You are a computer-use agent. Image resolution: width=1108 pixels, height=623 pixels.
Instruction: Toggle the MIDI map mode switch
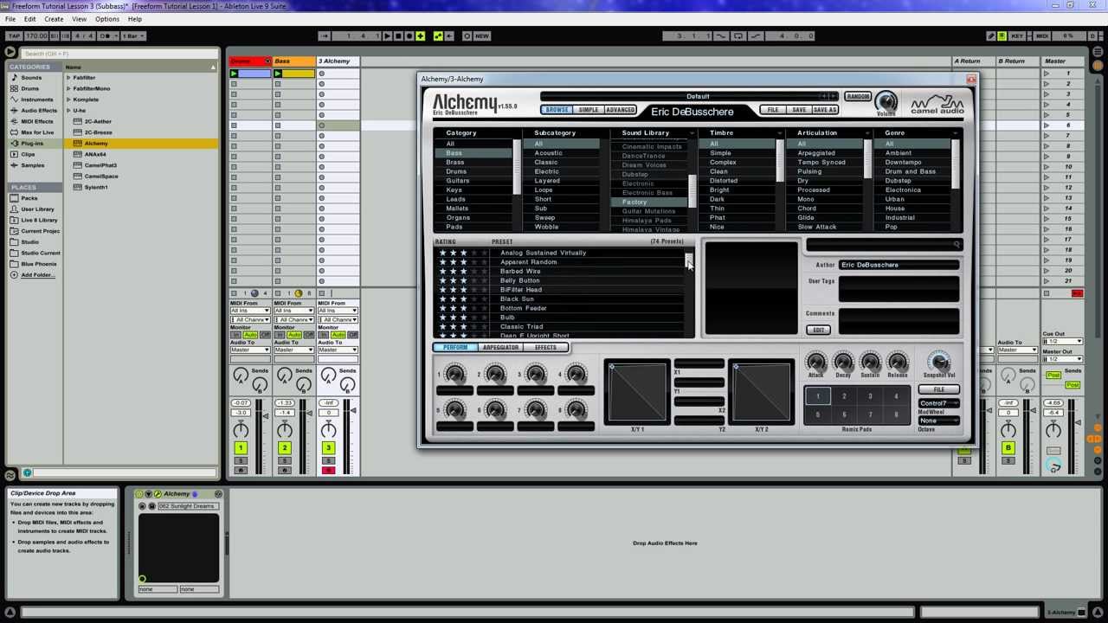tap(1042, 35)
